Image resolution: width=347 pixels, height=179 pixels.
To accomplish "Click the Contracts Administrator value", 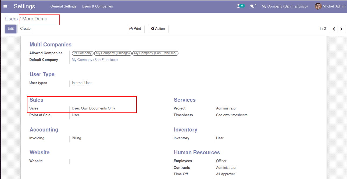I will click(x=226, y=168).
